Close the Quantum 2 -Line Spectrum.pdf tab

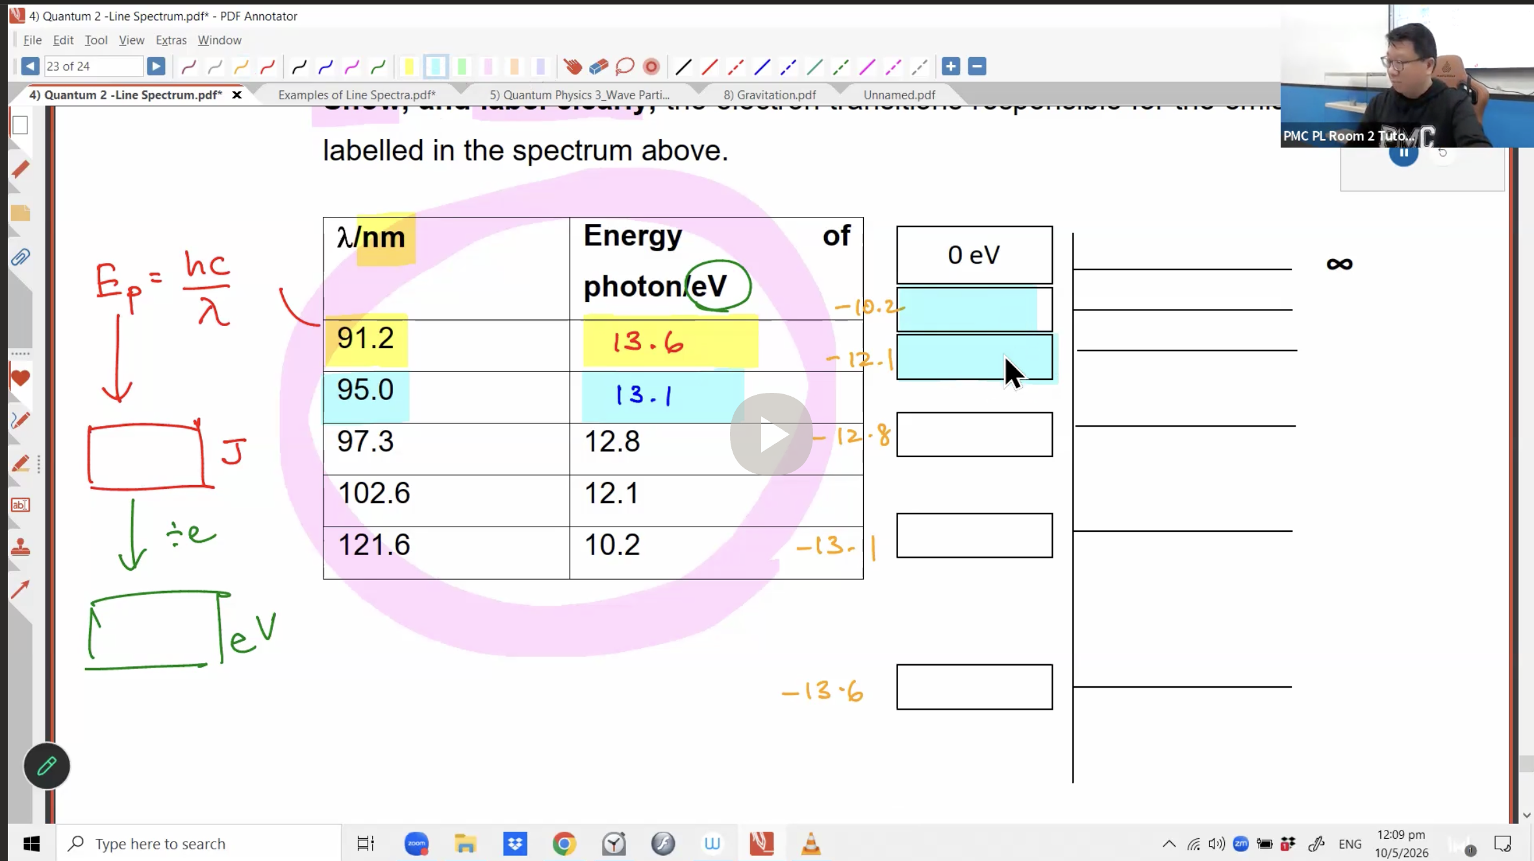click(x=237, y=95)
